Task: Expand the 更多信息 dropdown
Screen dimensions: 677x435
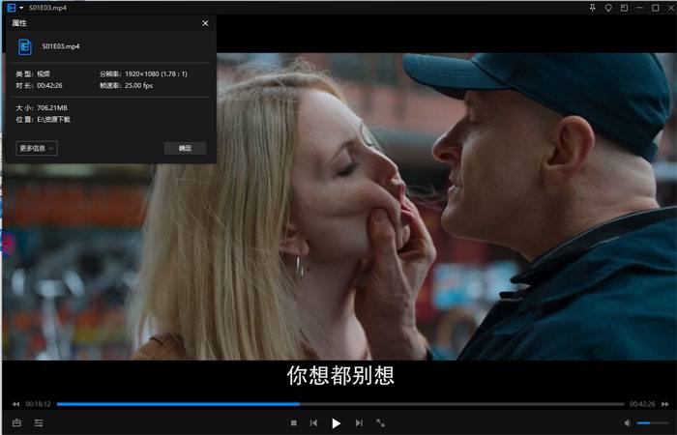Action: pos(37,149)
